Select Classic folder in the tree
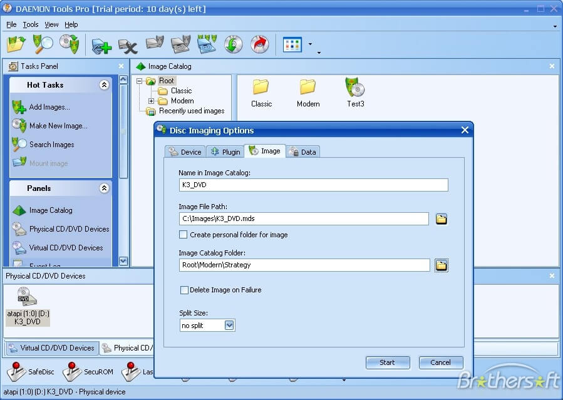Image resolution: width=563 pixels, height=400 pixels. click(x=181, y=91)
